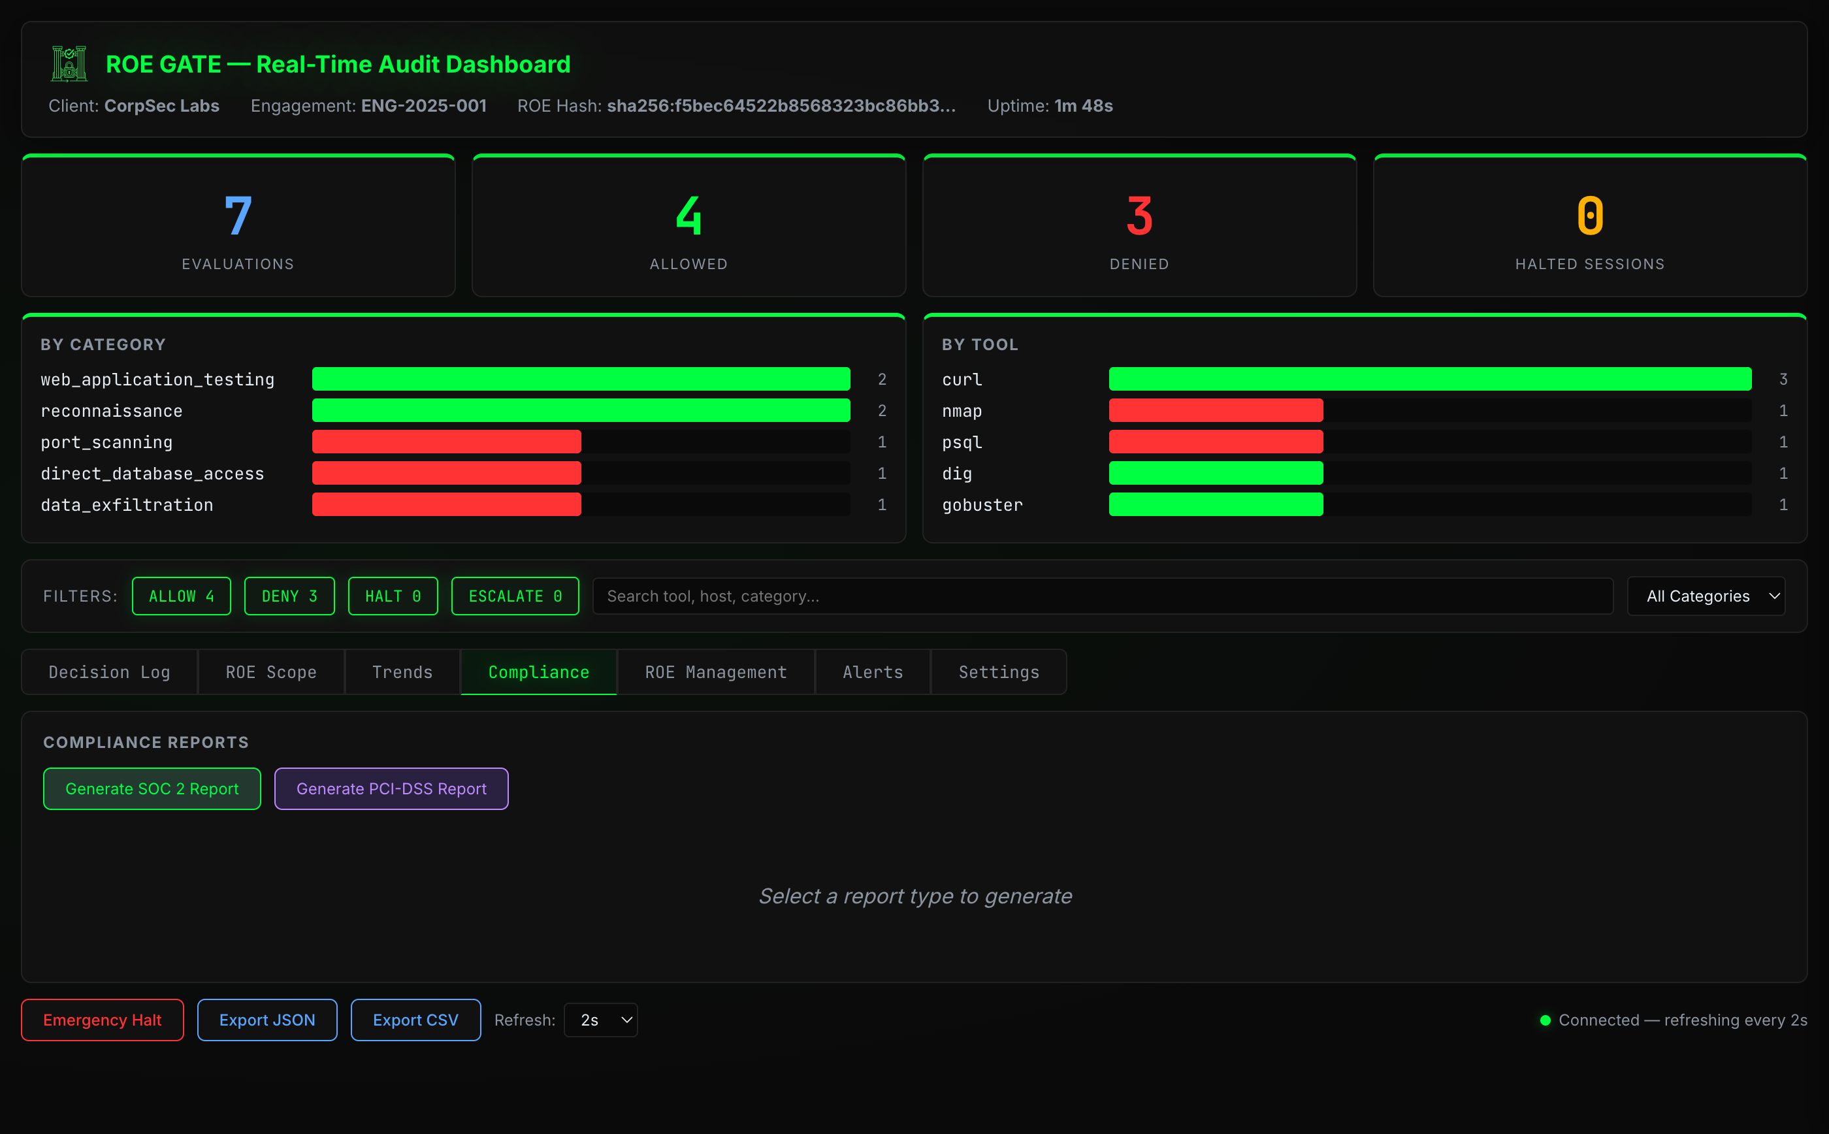Click the ROE GATE padlock logo icon
The image size is (1829, 1134).
68,65
